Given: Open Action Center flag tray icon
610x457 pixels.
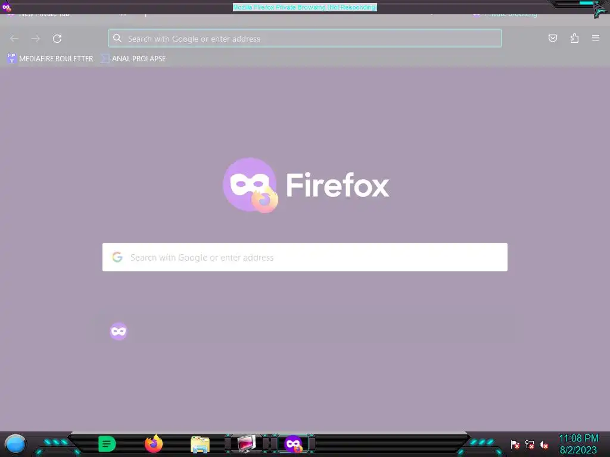Looking at the screenshot, I should click(515, 445).
